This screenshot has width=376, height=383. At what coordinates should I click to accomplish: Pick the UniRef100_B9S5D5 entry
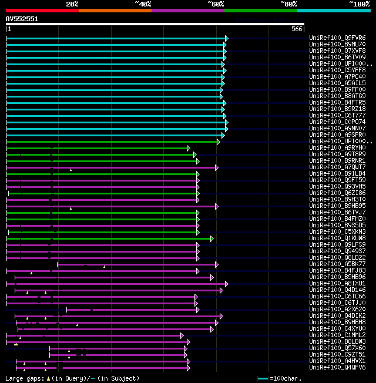[x=337, y=226]
